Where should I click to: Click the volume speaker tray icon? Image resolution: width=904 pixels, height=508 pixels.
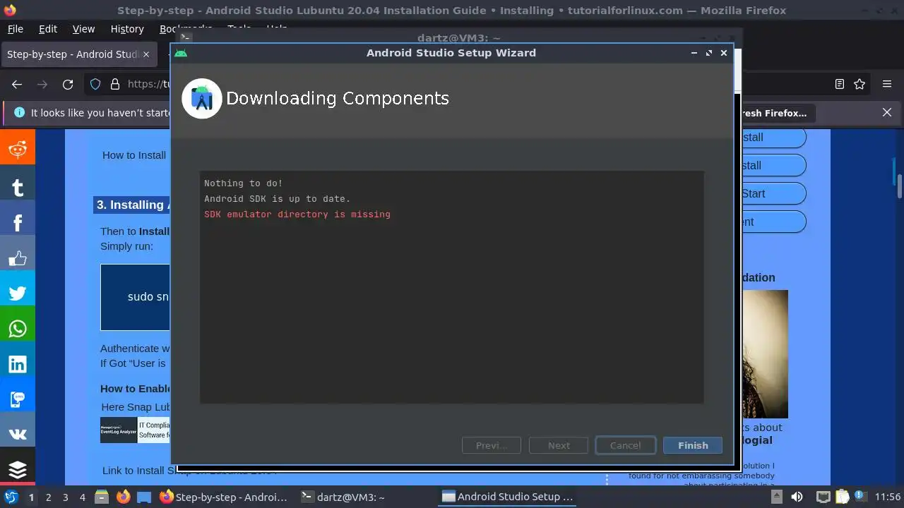(797, 497)
